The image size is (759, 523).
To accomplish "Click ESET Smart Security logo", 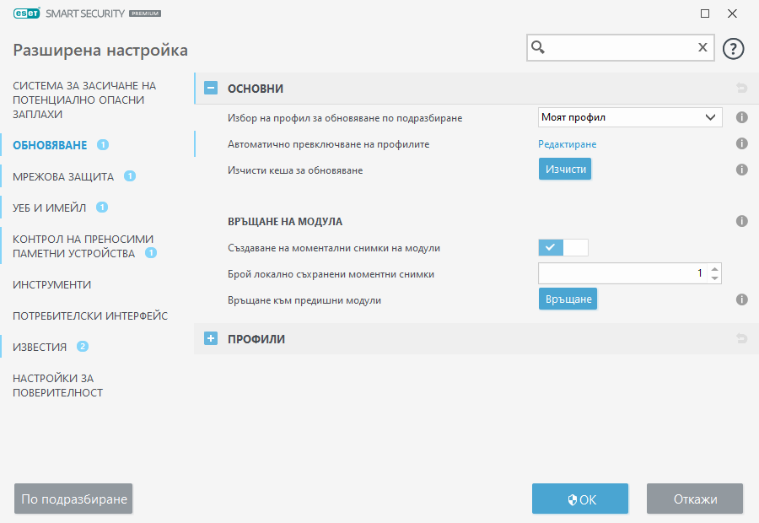I will point(87,13).
